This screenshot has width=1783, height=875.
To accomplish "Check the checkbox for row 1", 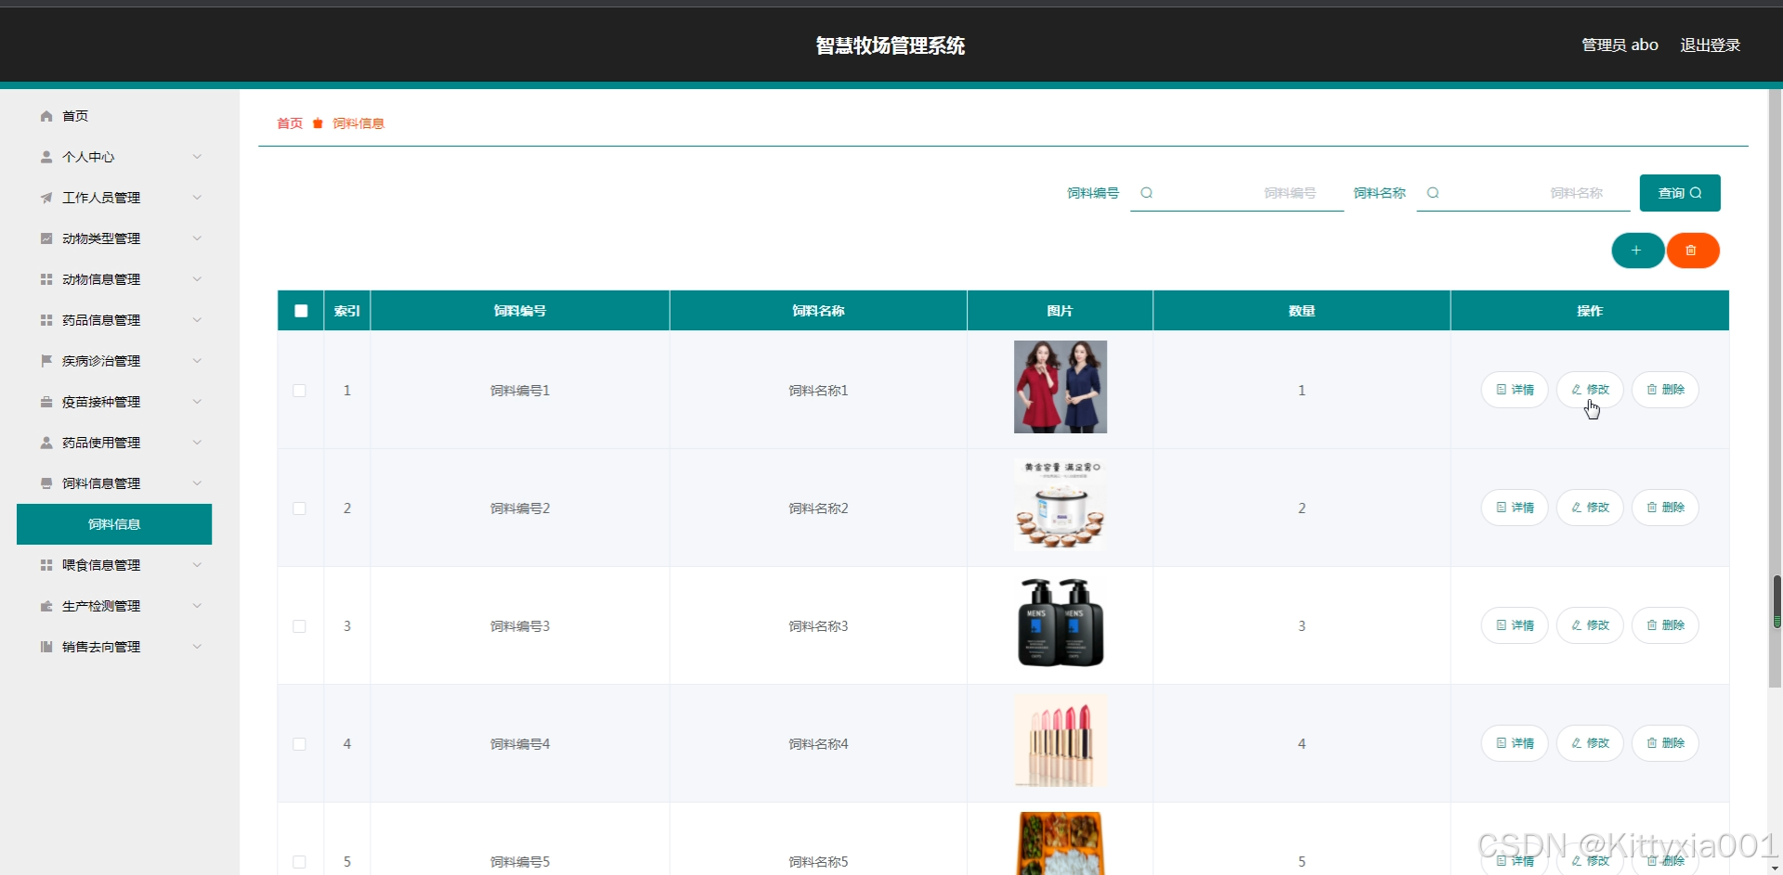I will [299, 391].
